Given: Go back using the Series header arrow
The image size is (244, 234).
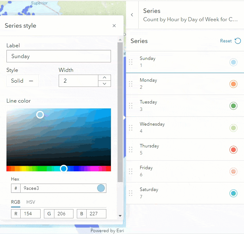Looking at the screenshot, I should (132, 15).
